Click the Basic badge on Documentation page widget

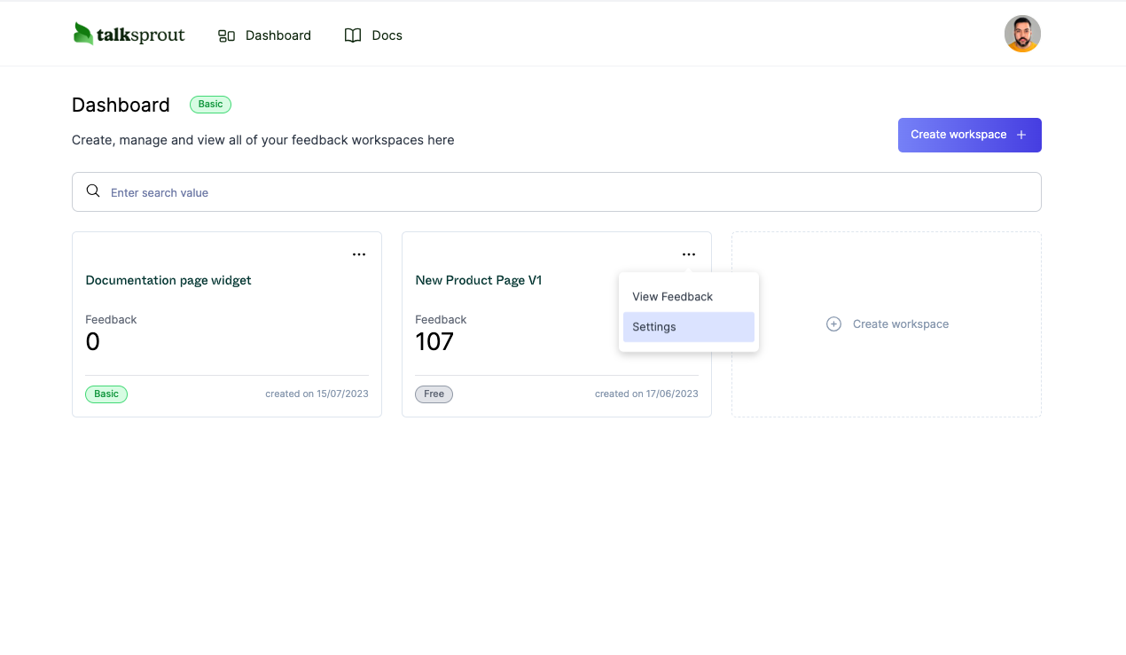[x=106, y=394]
